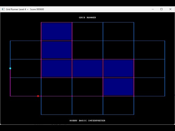Viewport: 175px width, 131px height.
Task: Minimize the Grid Runner window
Action: 153,9
